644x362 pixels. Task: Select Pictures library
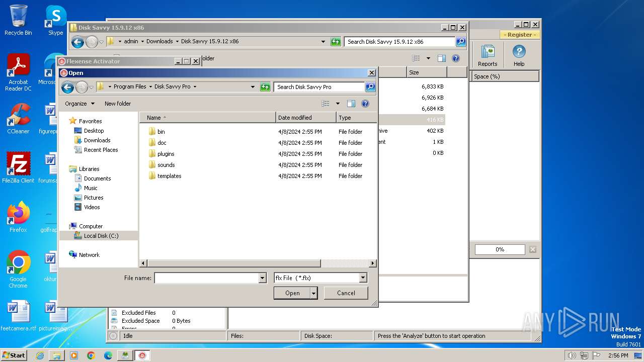click(x=94, y=198)
